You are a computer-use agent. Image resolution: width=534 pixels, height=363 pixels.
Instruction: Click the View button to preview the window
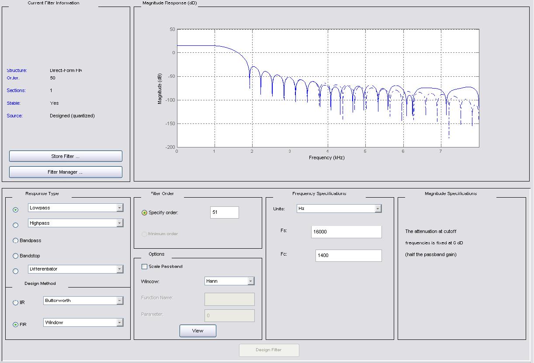pos(198,330)
